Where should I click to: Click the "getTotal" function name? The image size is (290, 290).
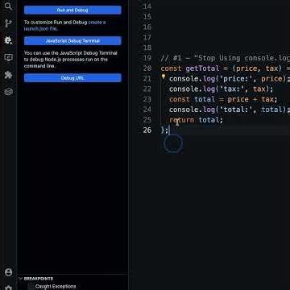point(202,68)
